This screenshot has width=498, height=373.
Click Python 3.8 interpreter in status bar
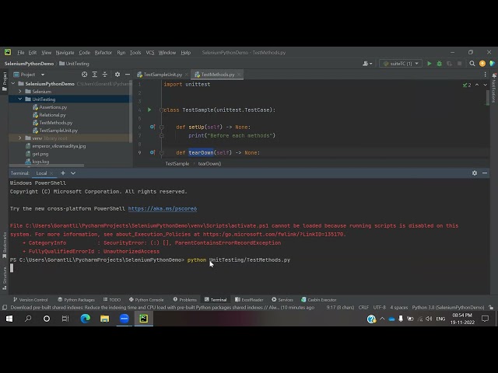click(448, 308)
